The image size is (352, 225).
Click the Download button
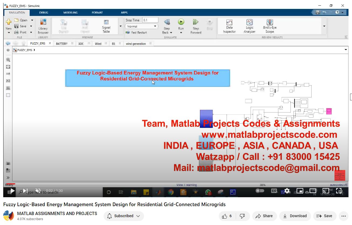[x=295, y=216]
